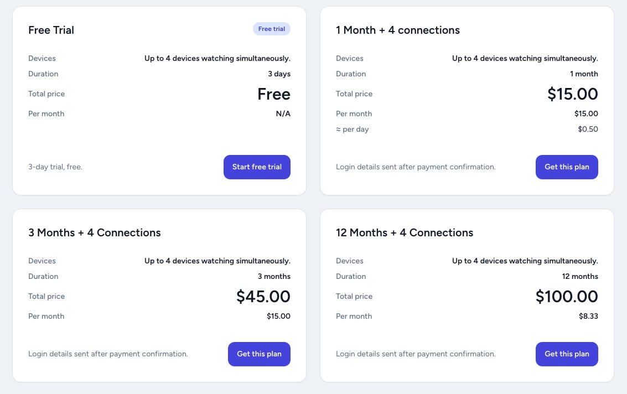Click the $100.00 total price
The height and width of the screenshot is (394, 627).
click(x=566, y=296)
